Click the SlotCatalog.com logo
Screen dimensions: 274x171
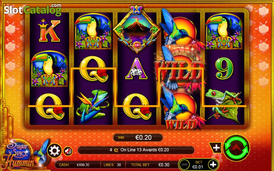[x=33, y=10]
